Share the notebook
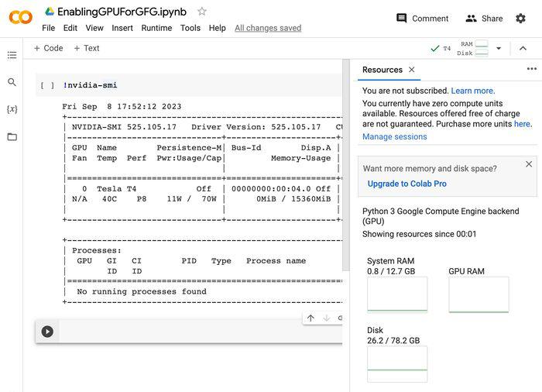Viewport: 542px width, 392px height. pyautogui.click(x=484, y=19)
